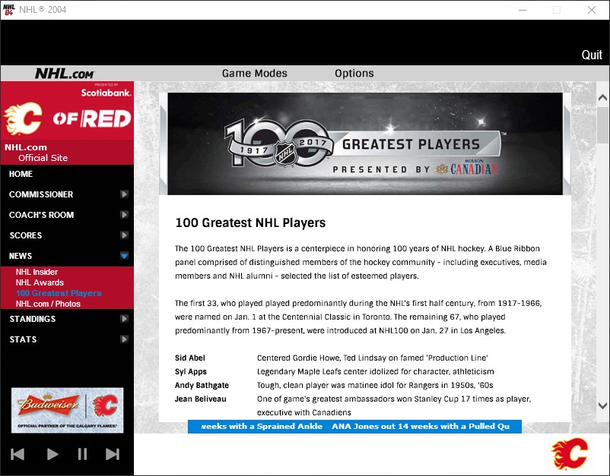Viewport: 610px width, 476px height.
Task: Open the COACH'S ROOM section
Action: click(41, 215)
